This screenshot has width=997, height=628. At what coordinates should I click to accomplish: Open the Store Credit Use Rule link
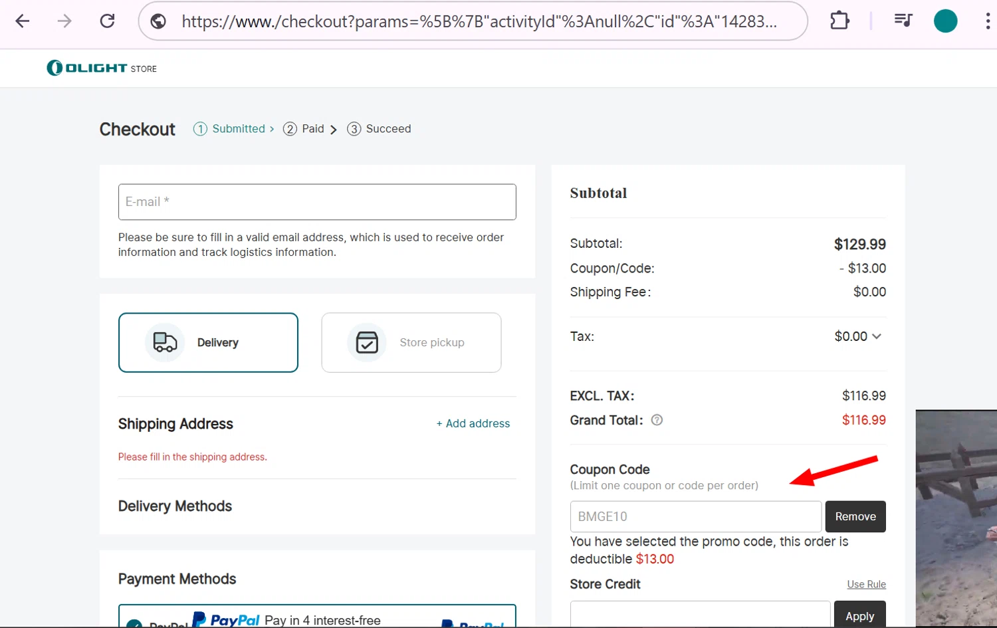click(x=866, y=584)
